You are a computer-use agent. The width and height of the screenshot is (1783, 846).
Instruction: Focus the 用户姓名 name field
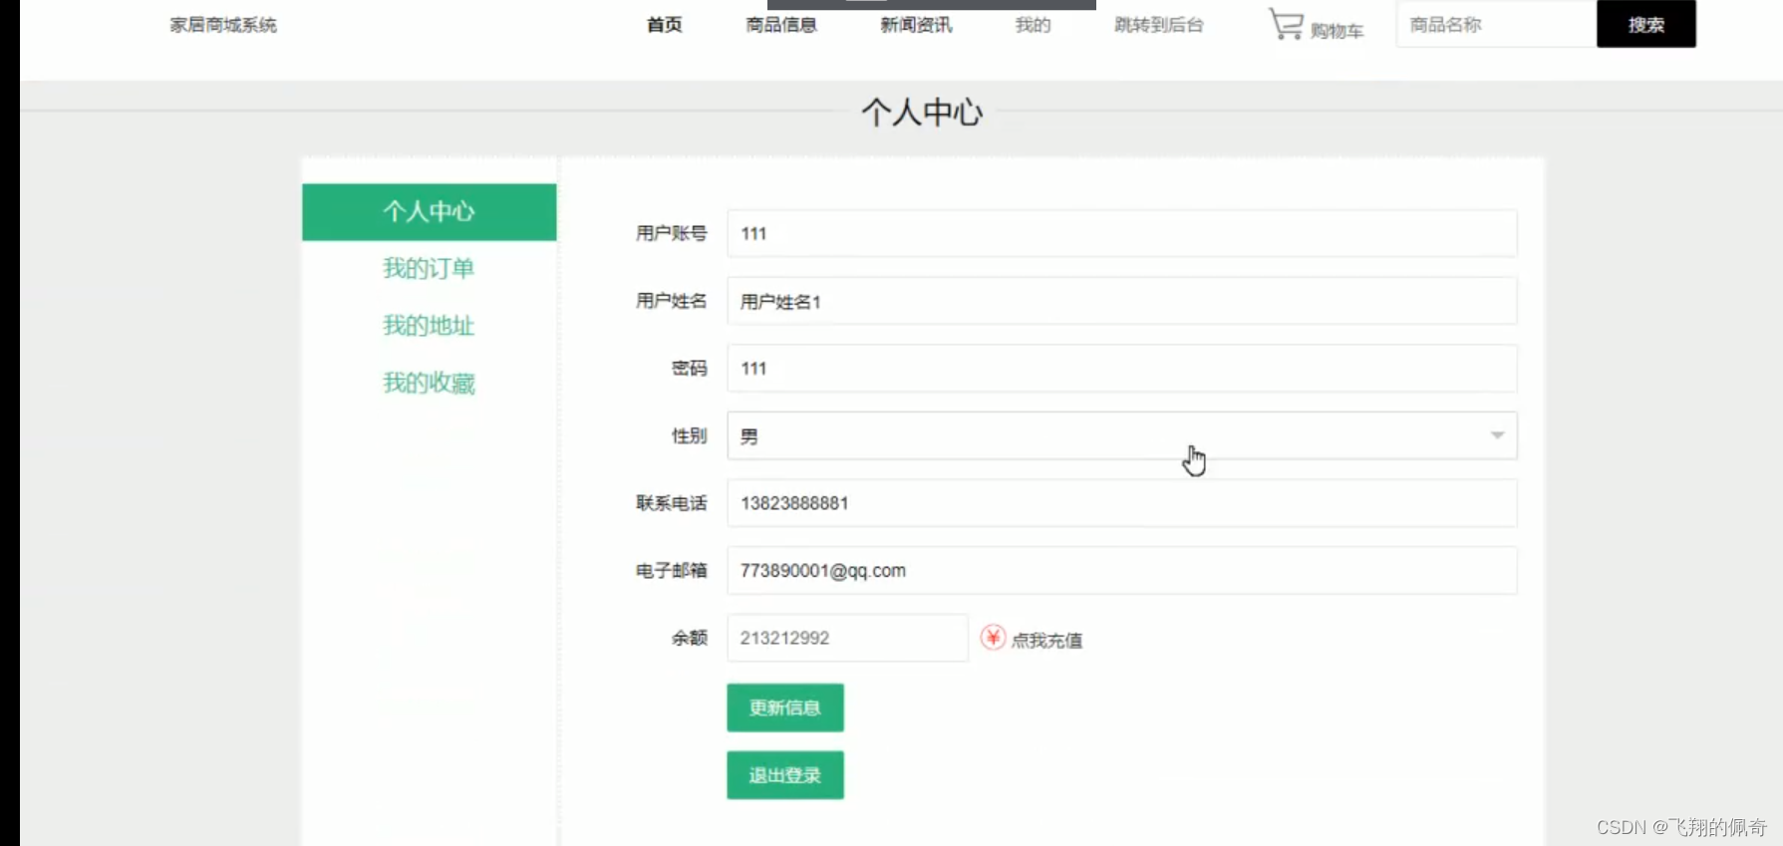tap(1122, 301)
